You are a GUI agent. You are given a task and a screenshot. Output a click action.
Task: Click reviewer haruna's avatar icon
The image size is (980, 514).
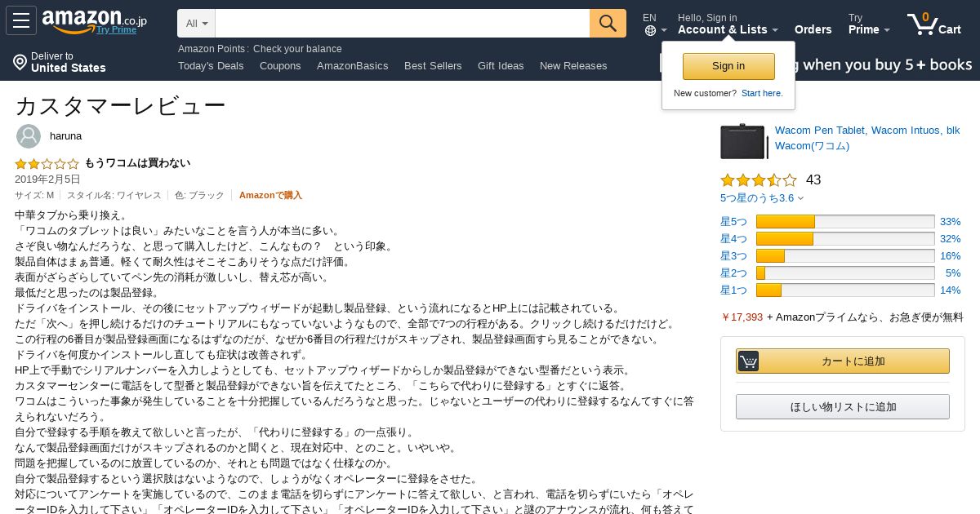coord(29,136)
